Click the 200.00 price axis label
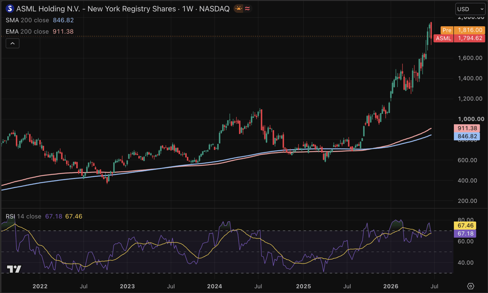 pos(468,201)
